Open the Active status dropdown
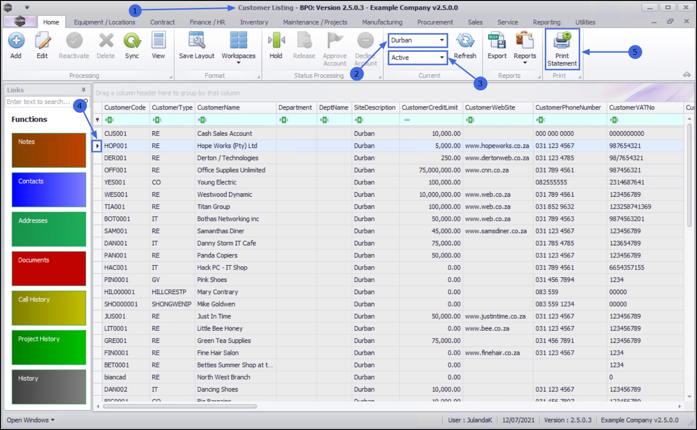The image size is (697, 430). (441, 58)
